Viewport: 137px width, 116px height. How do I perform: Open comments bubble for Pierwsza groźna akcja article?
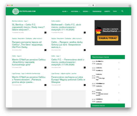[45, 85]
